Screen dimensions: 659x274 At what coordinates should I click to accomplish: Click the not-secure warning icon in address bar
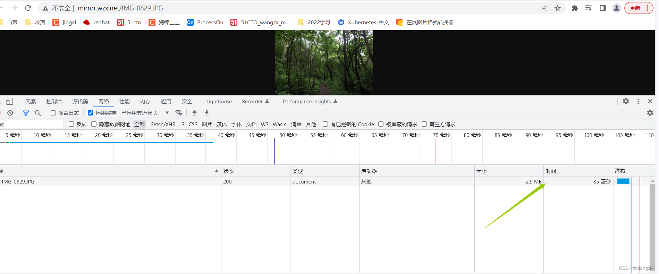point(45,8)
